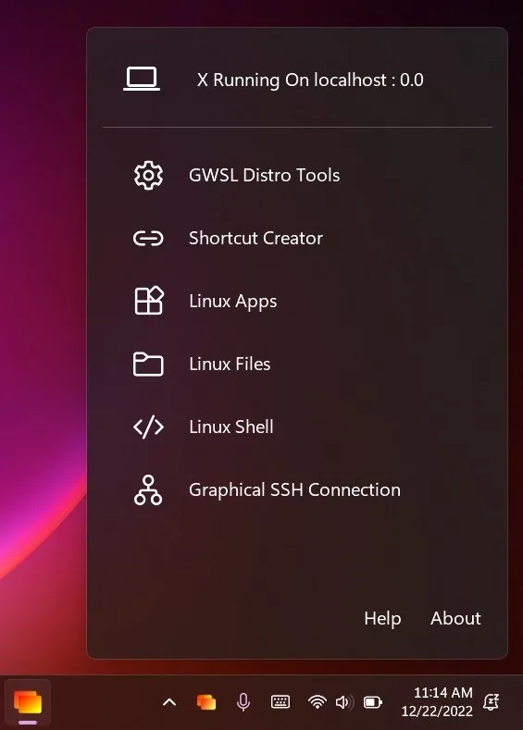Click the code brackets icon for Linux Shell
This screenshot has height=730, width=523.
point(148,427)
